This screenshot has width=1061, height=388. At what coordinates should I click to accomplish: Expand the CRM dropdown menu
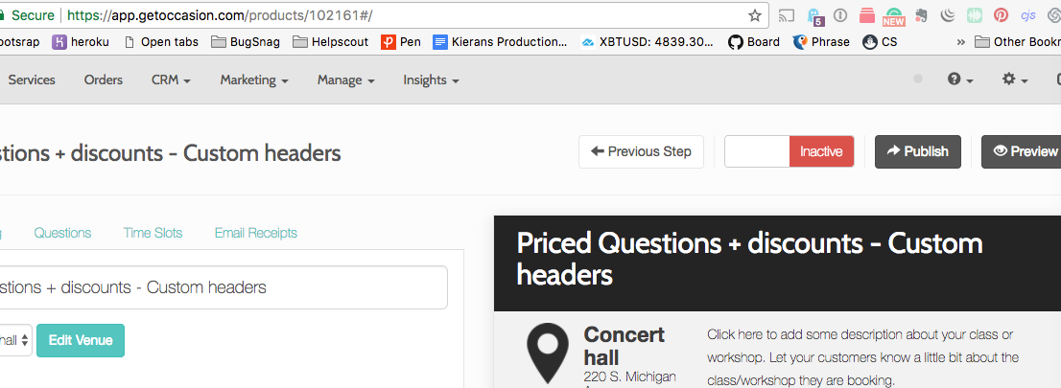pyautogui.click(x=171, y=80)
